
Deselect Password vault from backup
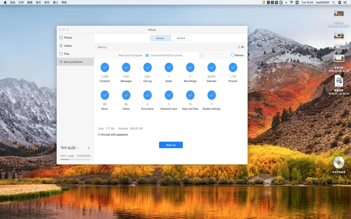coord(169,95)
